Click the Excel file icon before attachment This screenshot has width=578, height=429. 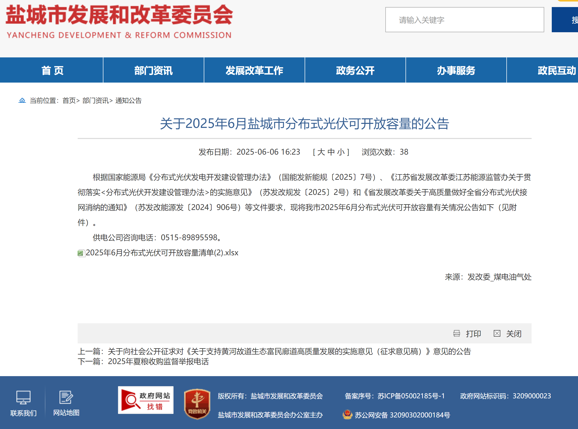tap(81, 253)
